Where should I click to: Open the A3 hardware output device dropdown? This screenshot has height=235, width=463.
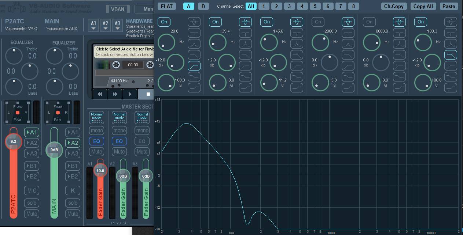tap(117, 26)
